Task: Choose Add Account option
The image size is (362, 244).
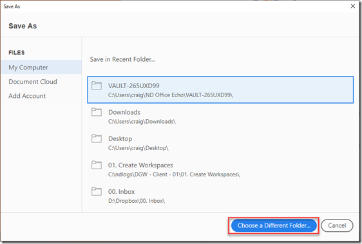Action: pos(27,96)
